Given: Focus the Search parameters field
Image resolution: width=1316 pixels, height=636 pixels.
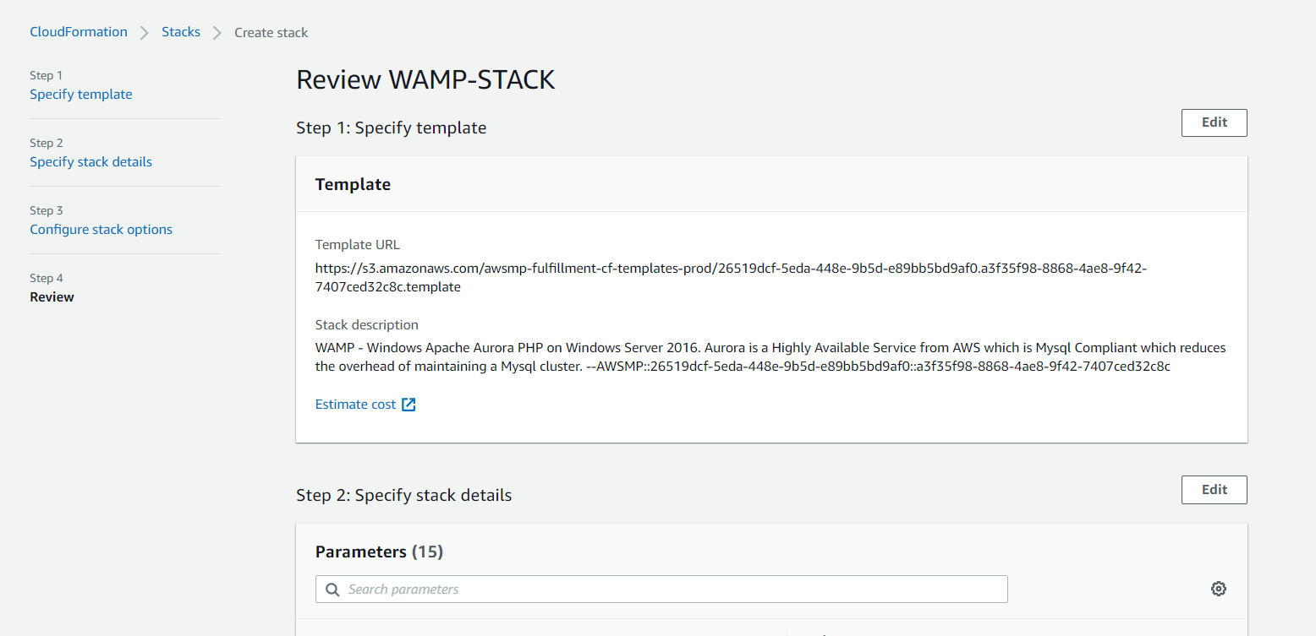Looking at the screenshot, I should 661,590.
